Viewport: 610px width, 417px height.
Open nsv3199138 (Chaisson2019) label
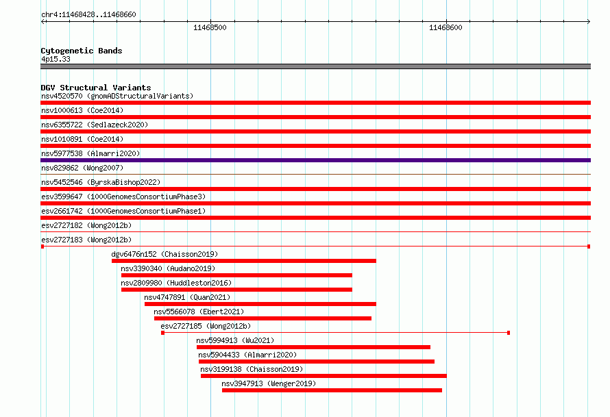coord(252,369)
